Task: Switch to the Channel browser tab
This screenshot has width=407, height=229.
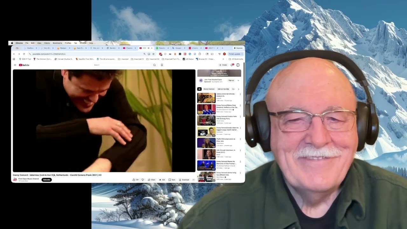Action: [x=129, y=48]
